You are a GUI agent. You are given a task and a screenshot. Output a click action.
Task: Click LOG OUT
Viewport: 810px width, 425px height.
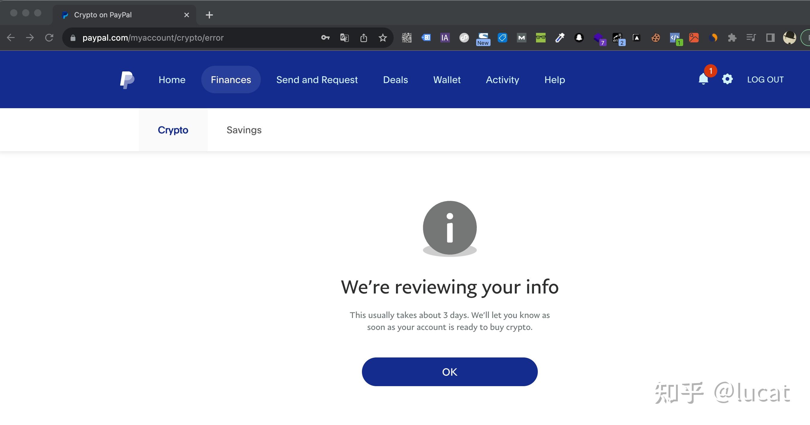click(765, 79)
